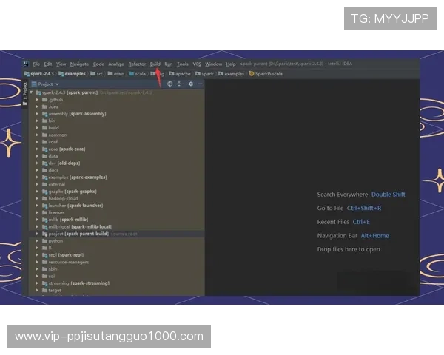
Task: Expand the build folder
Action: pyautogui.click(x=37, y=128)
